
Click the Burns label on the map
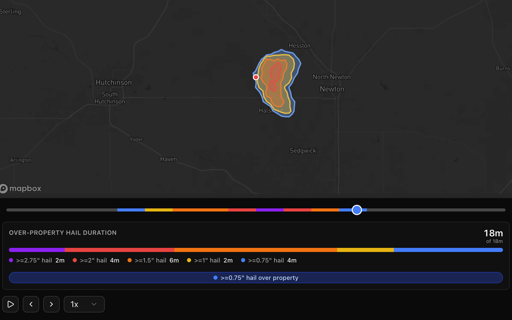tap(503, 69)
